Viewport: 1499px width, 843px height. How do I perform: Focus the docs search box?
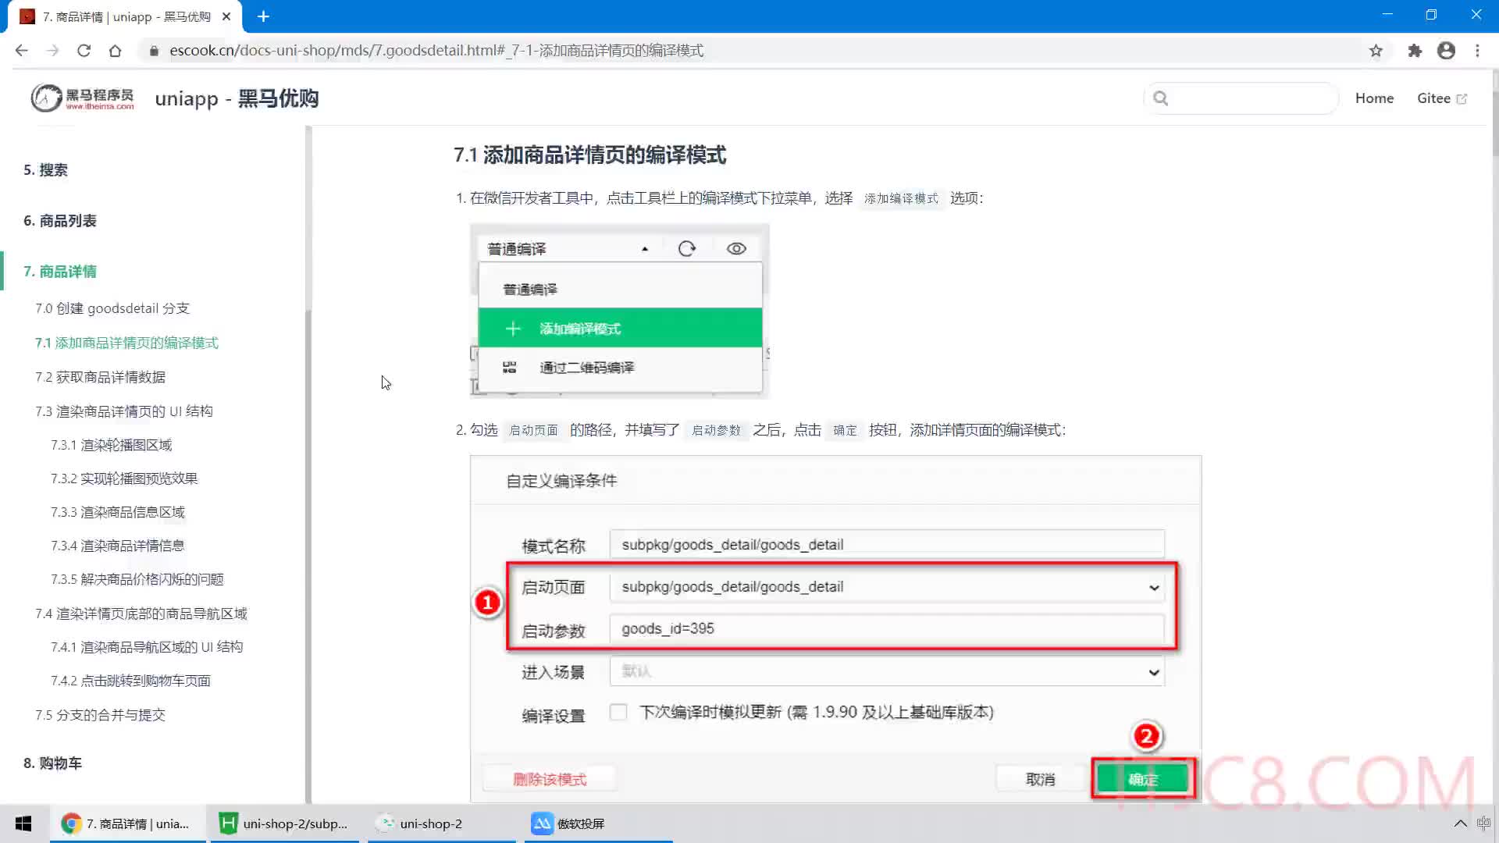[x=1241, y=98]
